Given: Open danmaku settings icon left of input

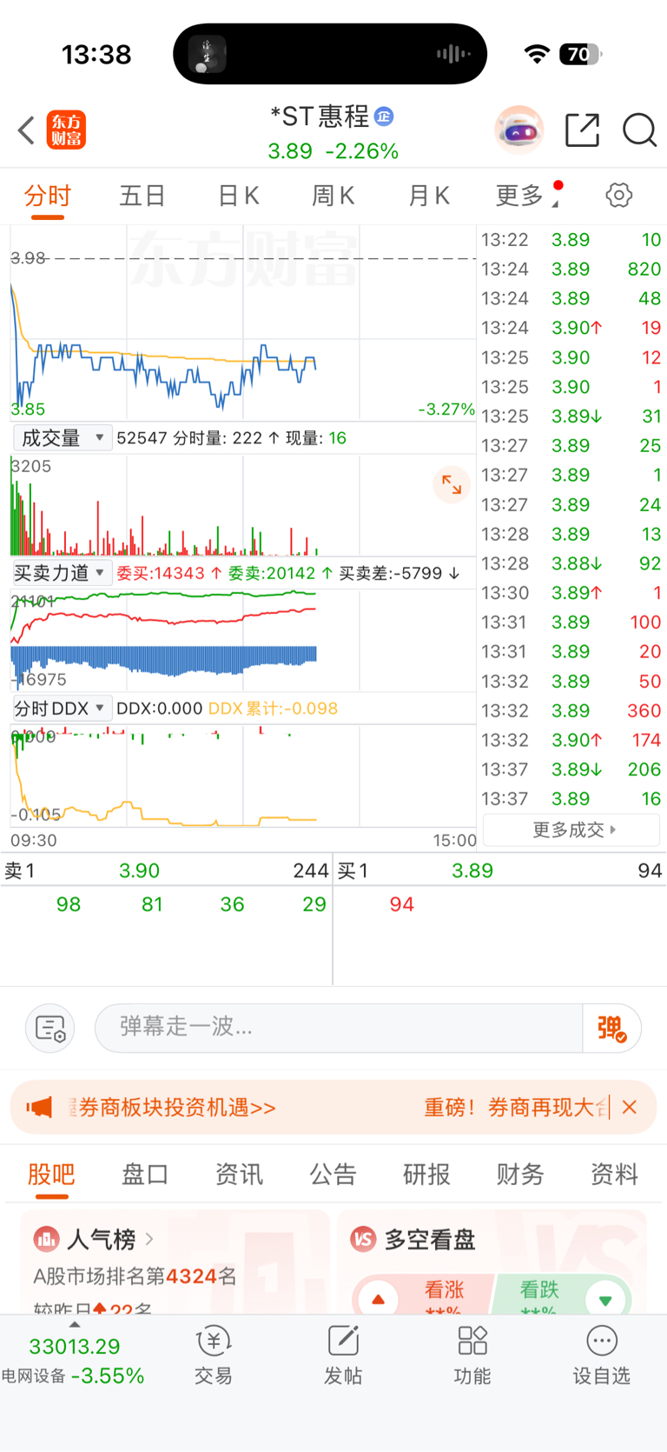Looking at the screenshot, I should pyautogui.click(x=50, y=1028).
